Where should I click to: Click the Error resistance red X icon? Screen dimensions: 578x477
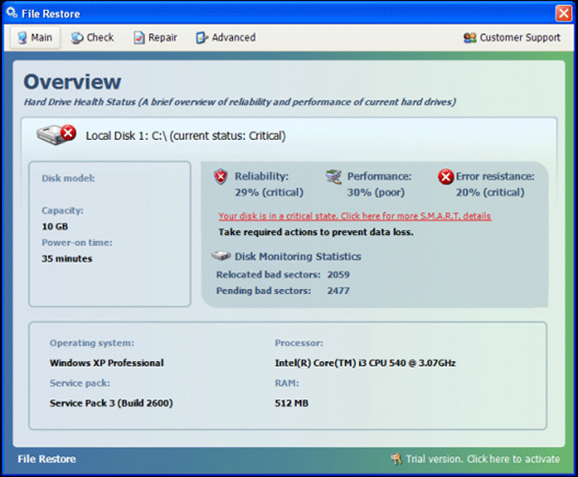445,177
